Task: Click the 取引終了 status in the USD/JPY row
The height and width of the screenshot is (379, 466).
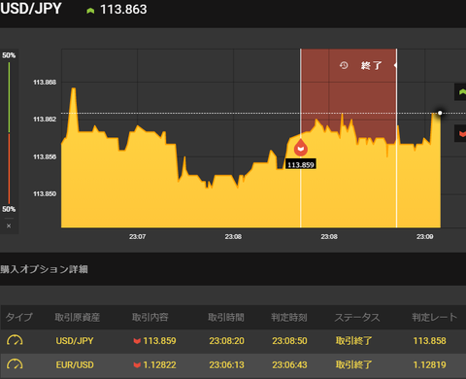Action: point(353,341)
